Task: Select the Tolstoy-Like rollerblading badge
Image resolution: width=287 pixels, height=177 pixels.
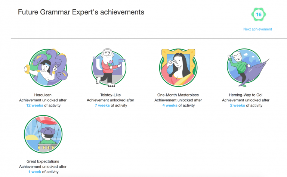Action: pyautogui.click(x=109, y=67)
